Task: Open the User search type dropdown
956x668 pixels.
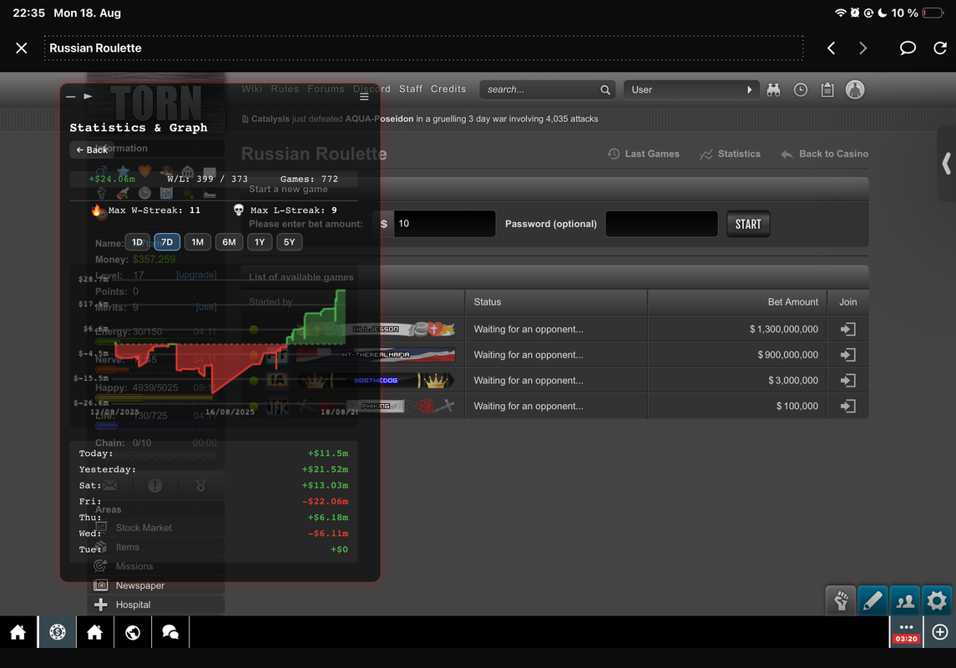Action: (x=691, y=89)
